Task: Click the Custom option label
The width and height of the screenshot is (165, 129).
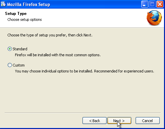Action: click(18, 65)
